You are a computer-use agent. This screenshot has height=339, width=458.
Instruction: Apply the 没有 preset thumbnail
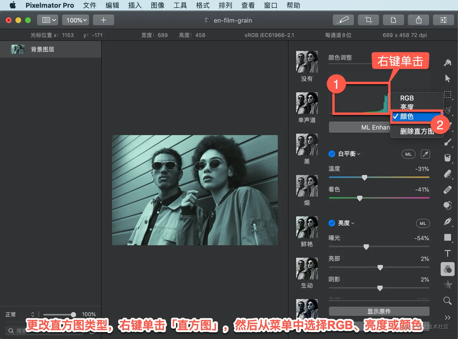[x=307, y=62]
